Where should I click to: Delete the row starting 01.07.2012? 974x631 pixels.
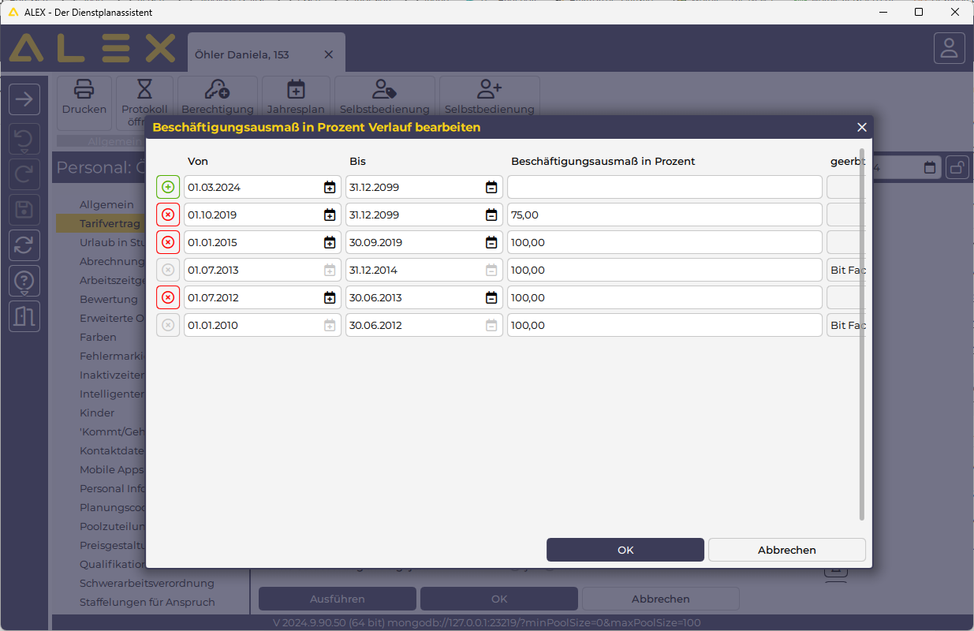[168, 297]
